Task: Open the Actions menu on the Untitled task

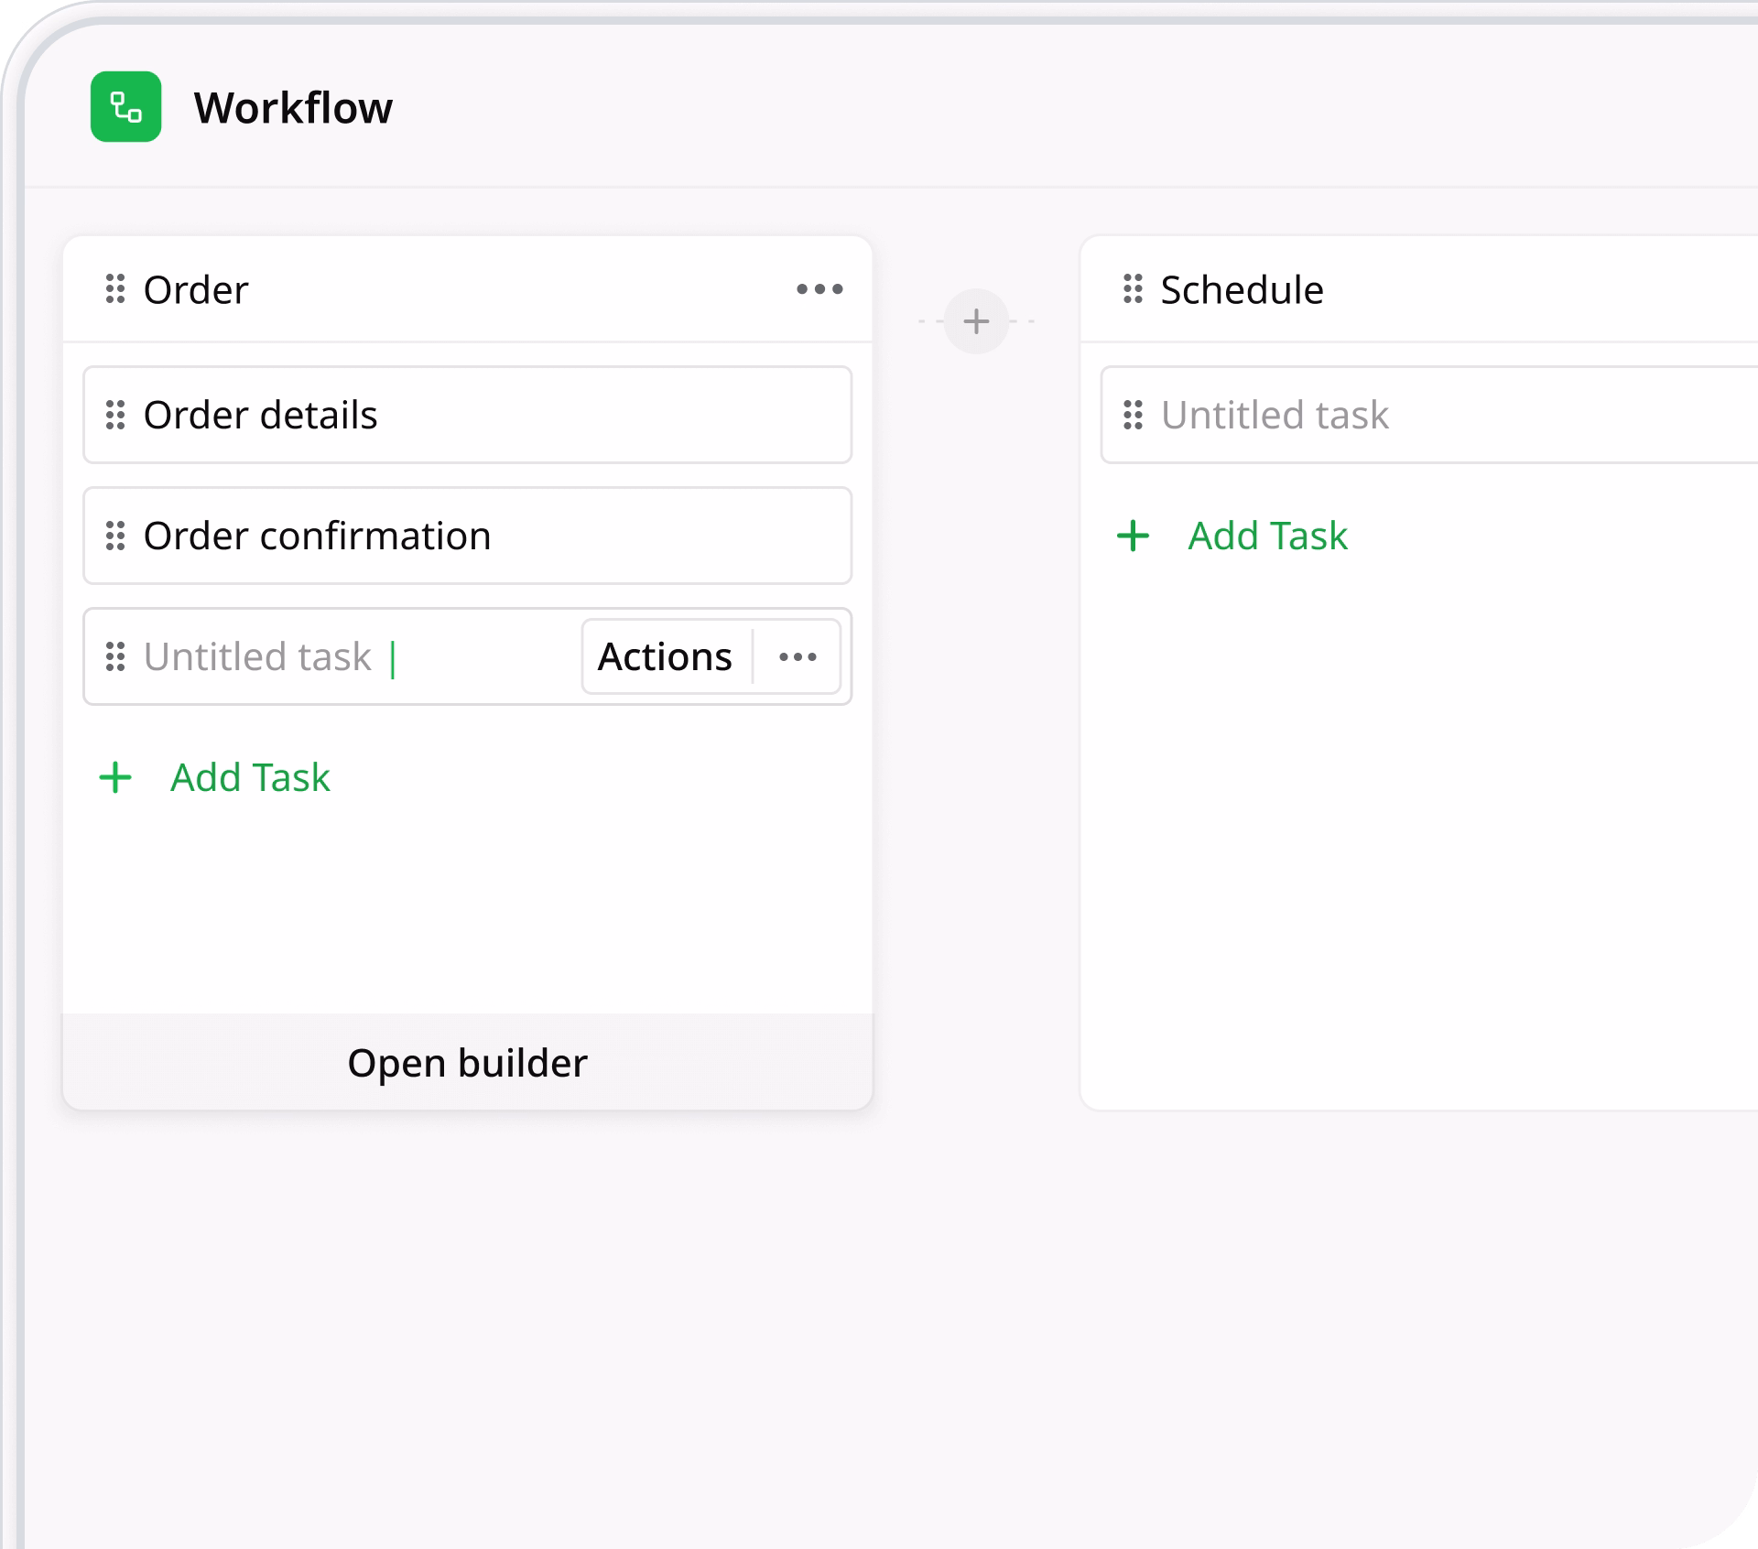Action: pyautogui.click(x=665, y=656)
